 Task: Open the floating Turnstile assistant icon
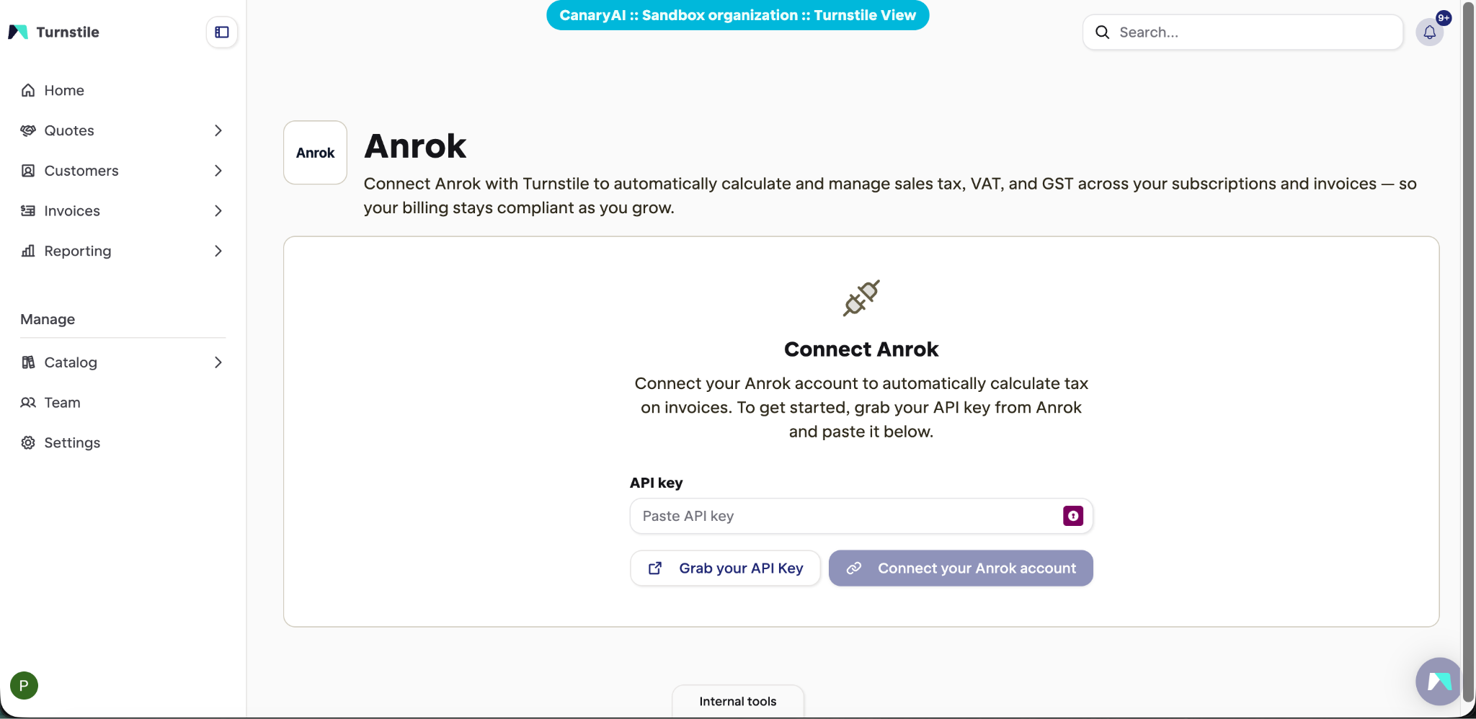point(1439,682)
